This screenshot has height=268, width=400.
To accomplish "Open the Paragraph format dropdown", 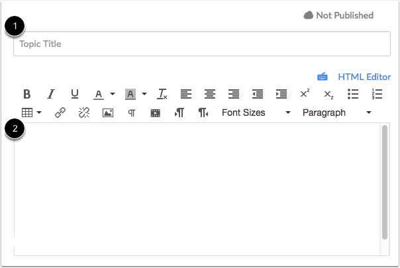I will pyautogui.click(x=336, y=112).
